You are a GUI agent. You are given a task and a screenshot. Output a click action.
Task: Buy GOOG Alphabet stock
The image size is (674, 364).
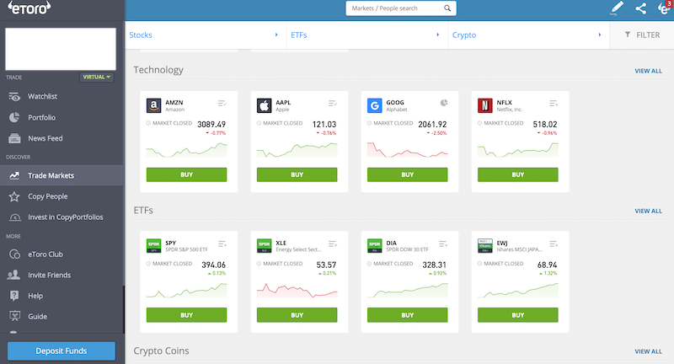click(408, 174)
